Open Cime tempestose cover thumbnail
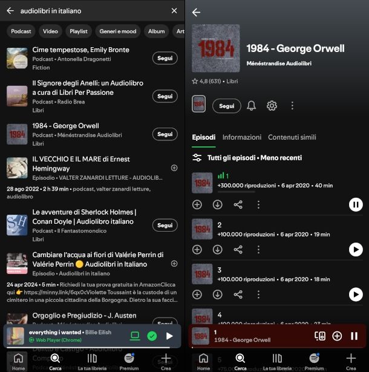 coord(17,58)
